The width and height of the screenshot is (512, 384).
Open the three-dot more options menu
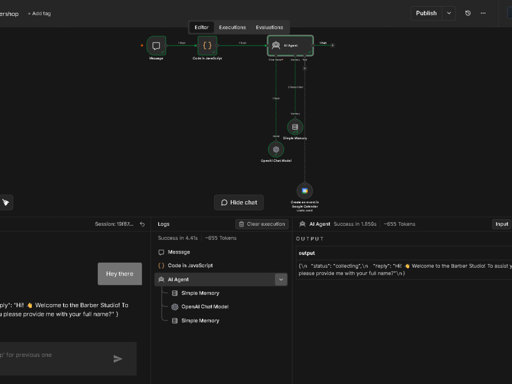483,13
